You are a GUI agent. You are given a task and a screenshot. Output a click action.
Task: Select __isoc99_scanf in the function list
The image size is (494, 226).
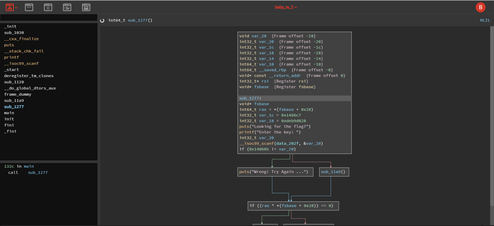21,64
